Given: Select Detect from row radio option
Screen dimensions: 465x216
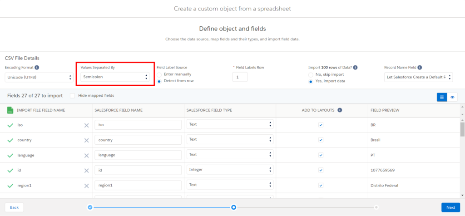Looking at the screenshot, I should [x=159, y=81].
